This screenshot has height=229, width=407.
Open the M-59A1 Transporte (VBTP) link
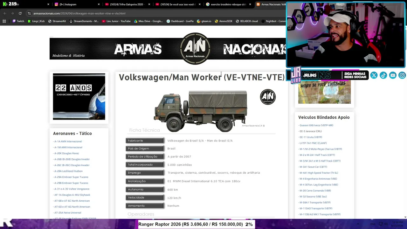pyautogui.click(x=314, y=203)
